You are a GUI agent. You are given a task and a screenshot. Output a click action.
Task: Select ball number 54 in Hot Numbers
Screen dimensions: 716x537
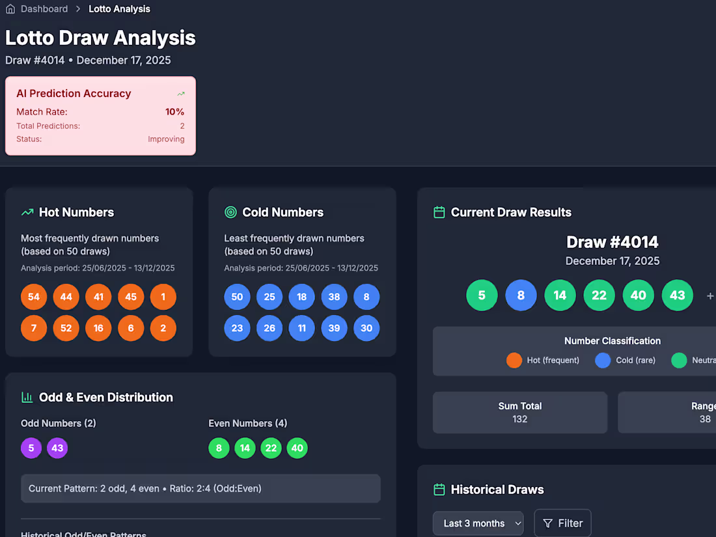click(x=33, y=296)
